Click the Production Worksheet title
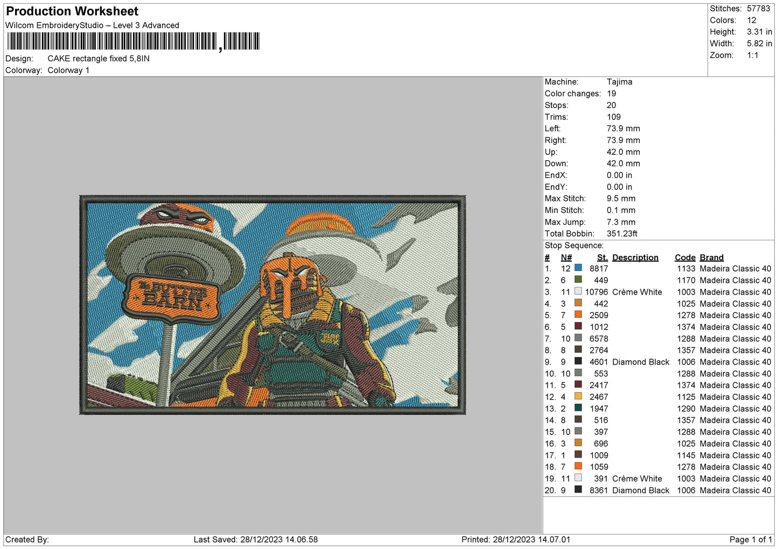 72,11
